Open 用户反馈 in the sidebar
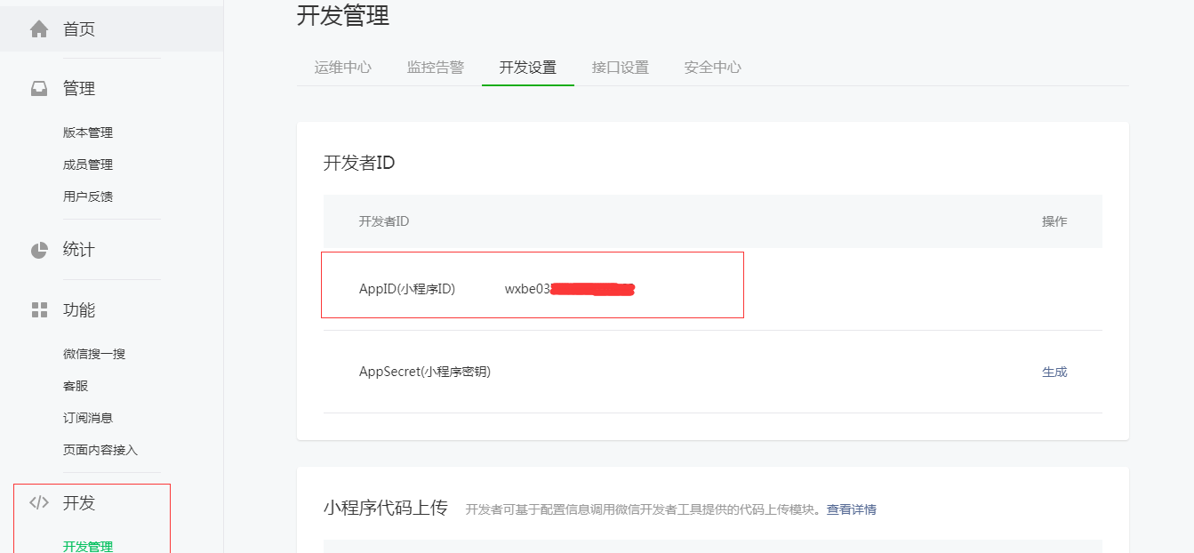The height and width of the screenshot is (553, 1194). pyautogui.click(x=88, y=196)
